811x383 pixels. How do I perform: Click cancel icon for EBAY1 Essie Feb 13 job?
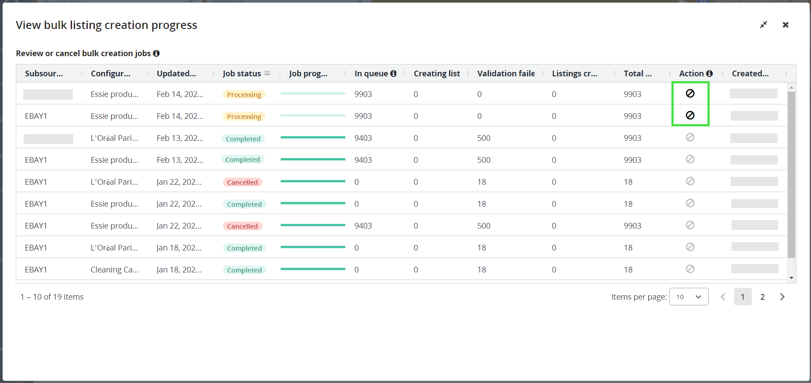pyautogui.click(x=690, y=159)
